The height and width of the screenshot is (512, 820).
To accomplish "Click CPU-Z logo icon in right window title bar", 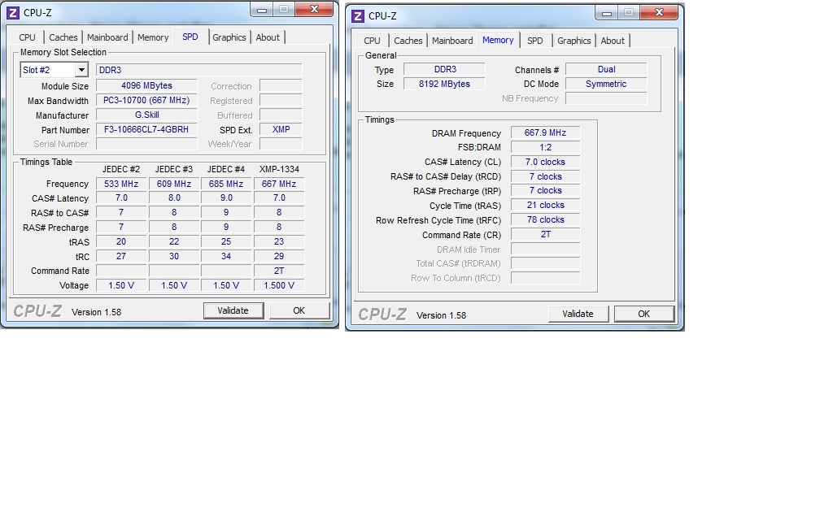I will pos(358,15).
